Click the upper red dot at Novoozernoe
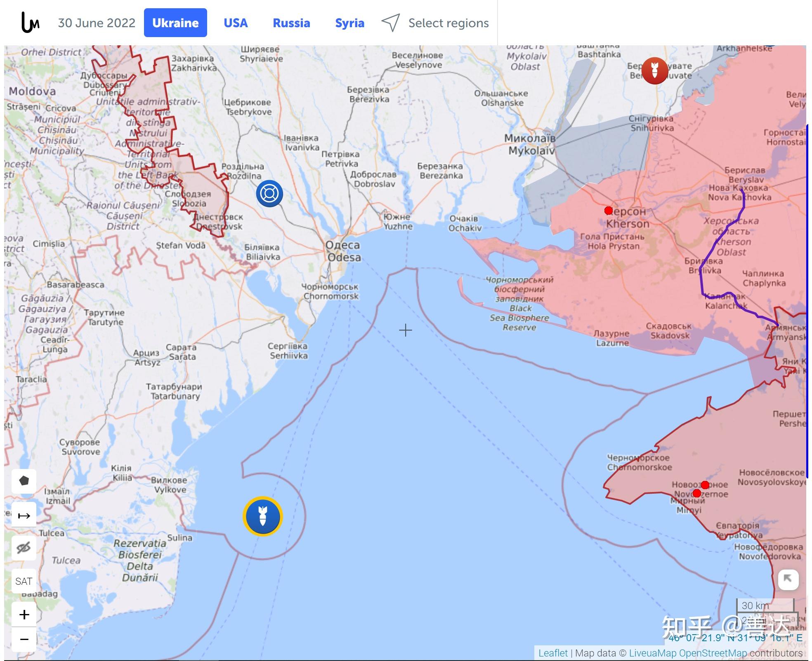The height and width of the screenshot is (661, 812). tap(705, 485)
